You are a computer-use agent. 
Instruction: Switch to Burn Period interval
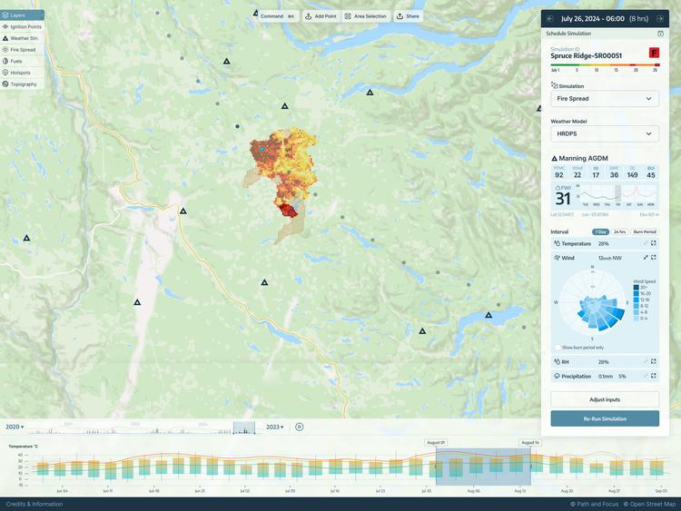pos(645,231)
